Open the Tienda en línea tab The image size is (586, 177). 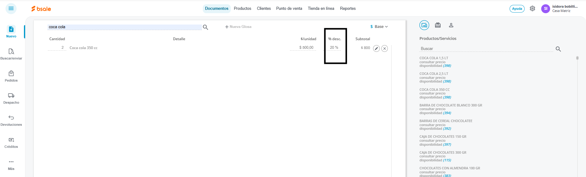321,9
